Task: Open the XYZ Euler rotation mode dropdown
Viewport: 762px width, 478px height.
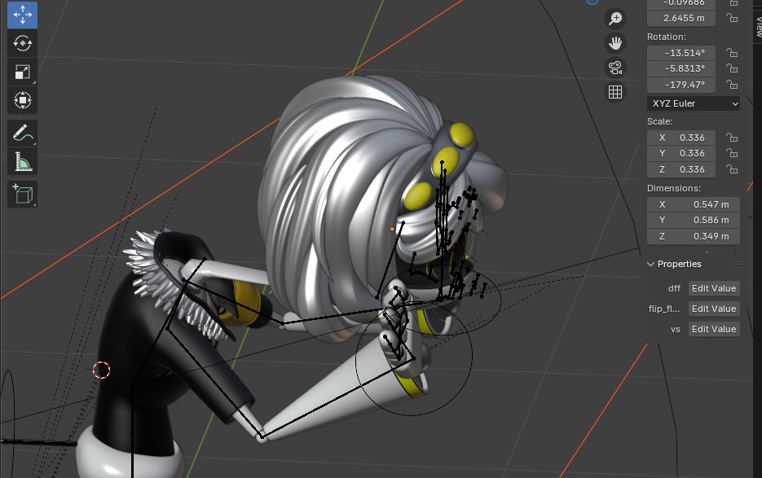Action: pos(693,103)
